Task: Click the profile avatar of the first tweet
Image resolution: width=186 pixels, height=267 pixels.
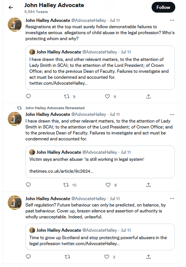Action: click(15, 25)
